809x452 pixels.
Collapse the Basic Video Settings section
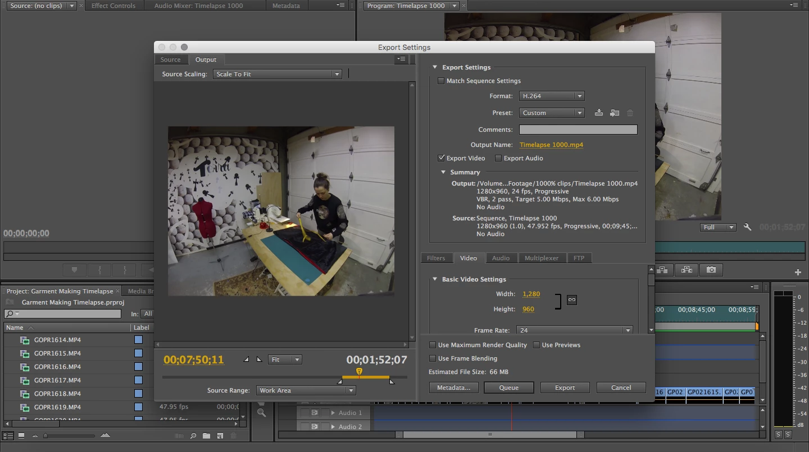pos(435,279)
